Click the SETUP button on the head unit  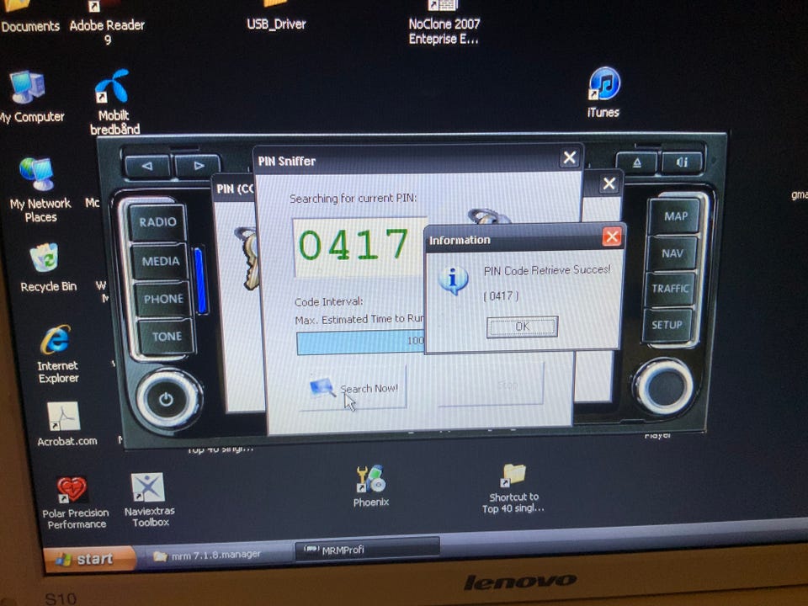click(x=667, y=325)
